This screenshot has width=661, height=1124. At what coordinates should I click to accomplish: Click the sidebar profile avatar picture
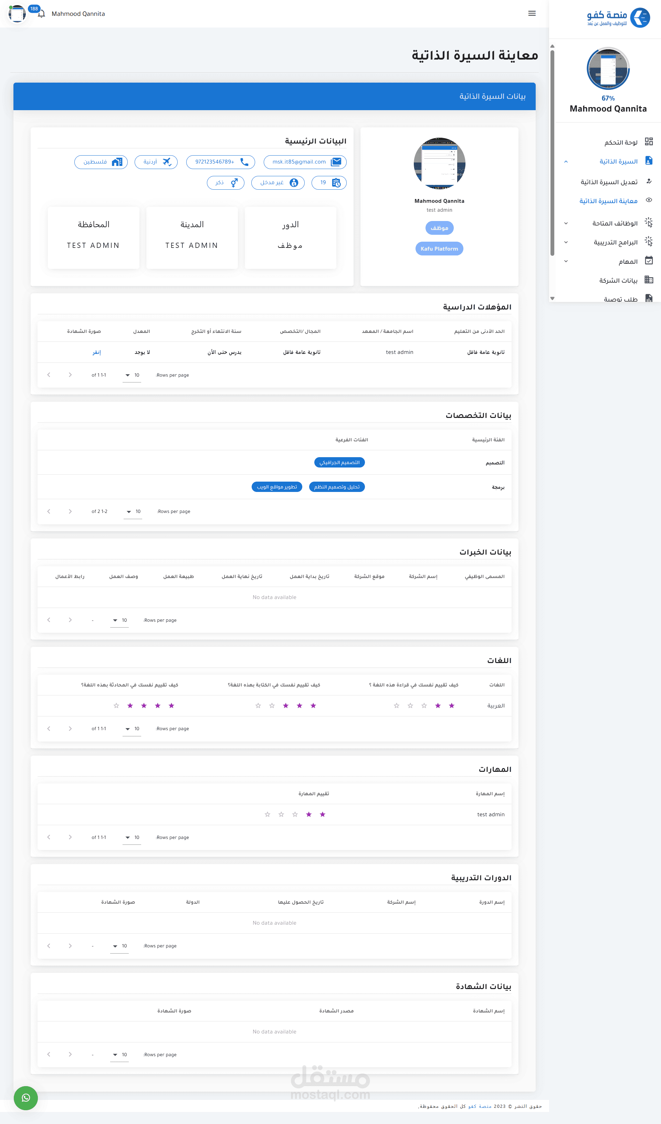click(608, 69)
